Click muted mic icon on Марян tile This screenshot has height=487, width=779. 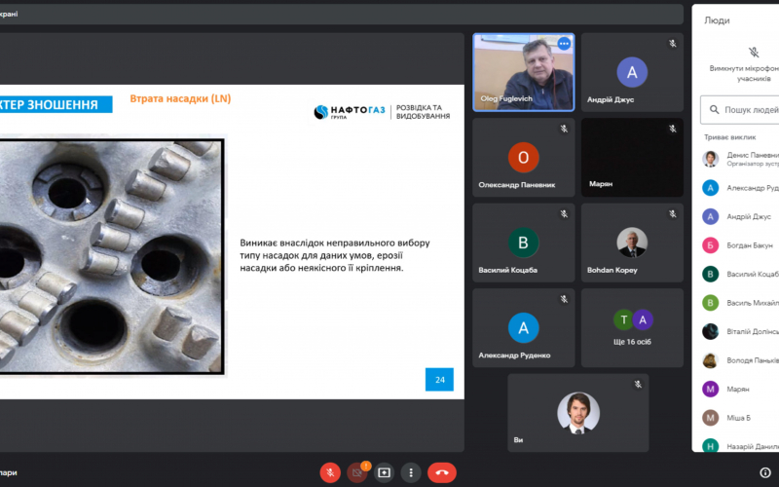tap(673, 129)
